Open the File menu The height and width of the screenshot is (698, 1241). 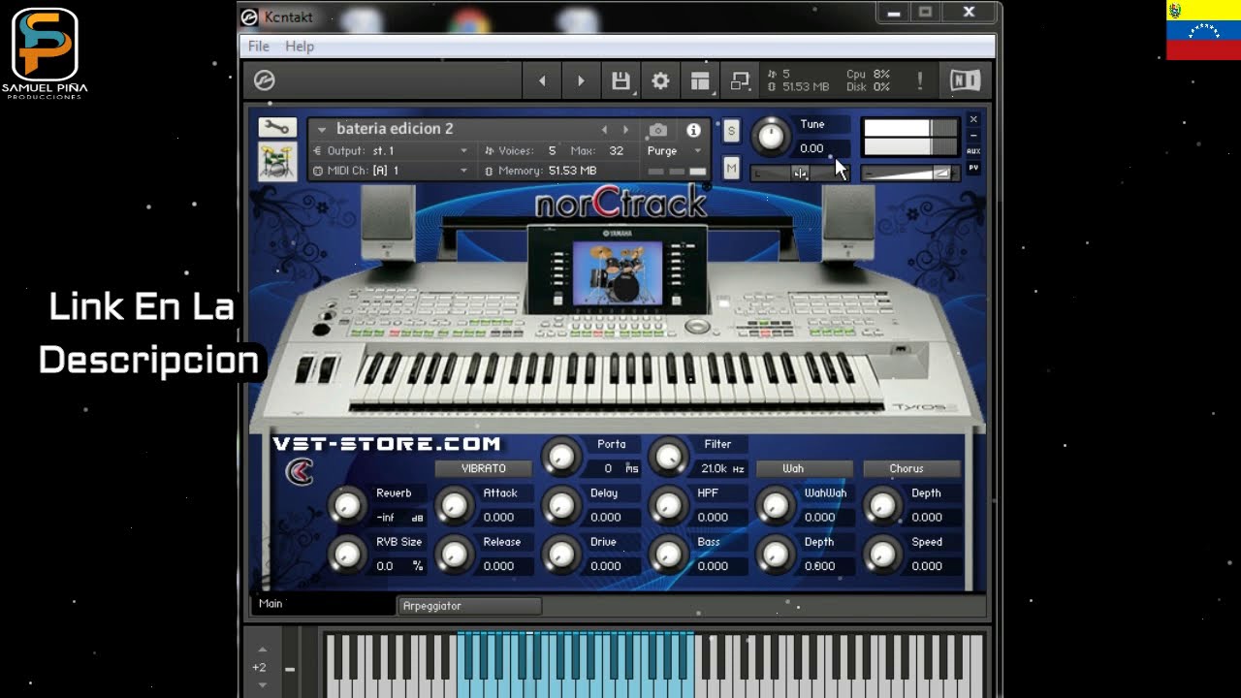point(259,47)
